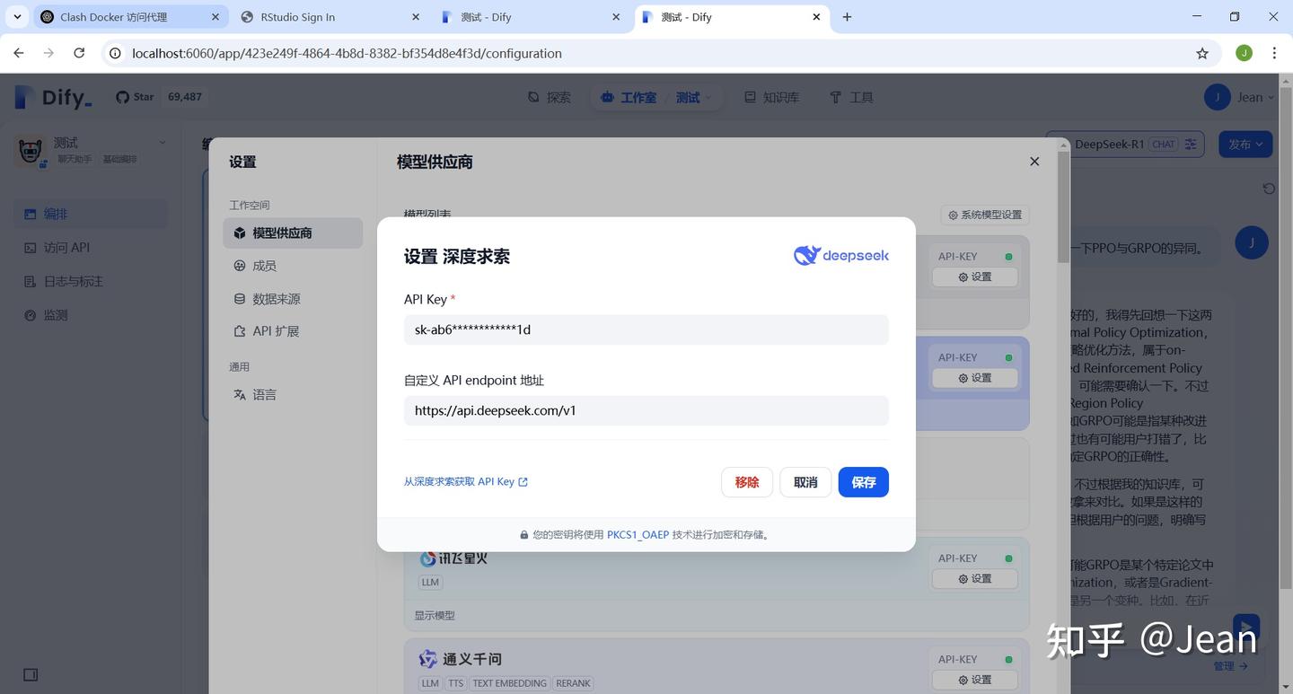
Task: Select 语言 under 通用 settings
Action: [x=264, y=394]
